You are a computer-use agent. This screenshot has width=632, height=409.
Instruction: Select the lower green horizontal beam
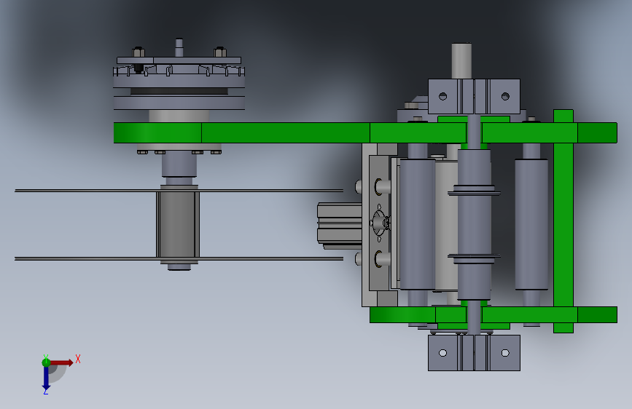click(x=493, y=315)
